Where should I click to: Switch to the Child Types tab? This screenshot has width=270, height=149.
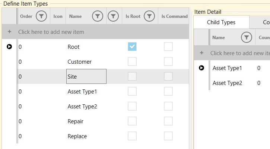click(221, 22)
